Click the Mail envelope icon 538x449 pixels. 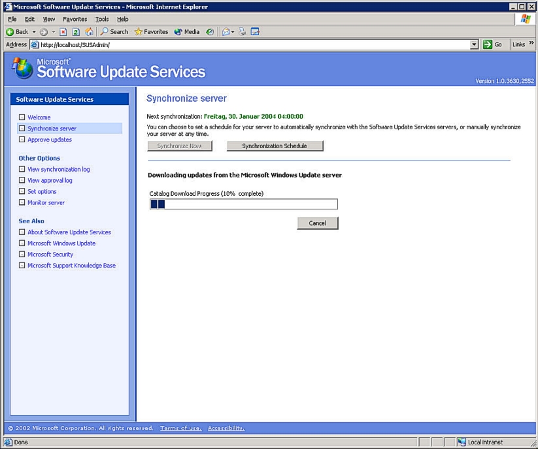(226, 32)
